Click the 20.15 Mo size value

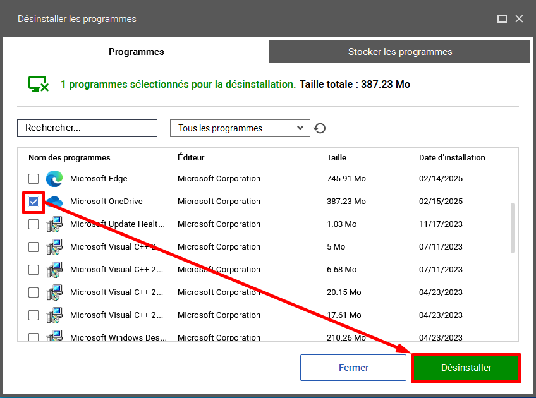pyautogui.click(x=344, y=292)
